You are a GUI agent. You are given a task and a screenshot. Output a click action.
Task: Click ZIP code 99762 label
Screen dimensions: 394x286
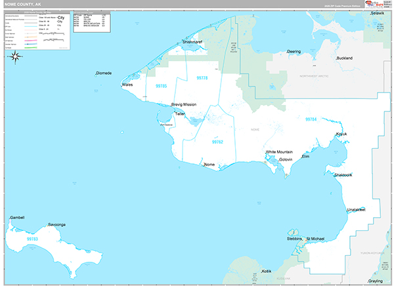[217, 142]
